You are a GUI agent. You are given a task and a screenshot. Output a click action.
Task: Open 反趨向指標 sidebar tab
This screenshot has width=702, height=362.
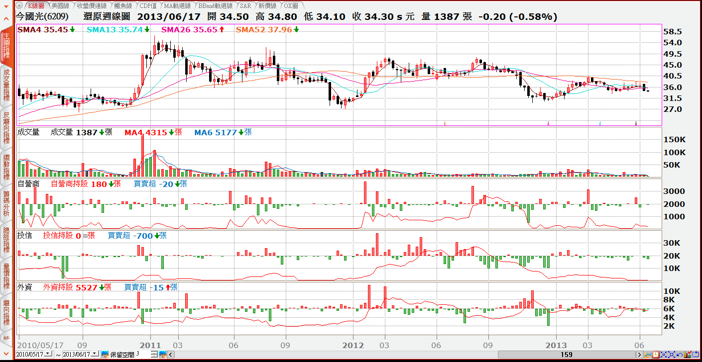pos(6,128)
